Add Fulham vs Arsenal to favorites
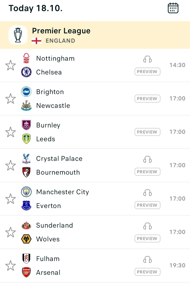Screen dimensions: 190x283 tap(11, 266)
